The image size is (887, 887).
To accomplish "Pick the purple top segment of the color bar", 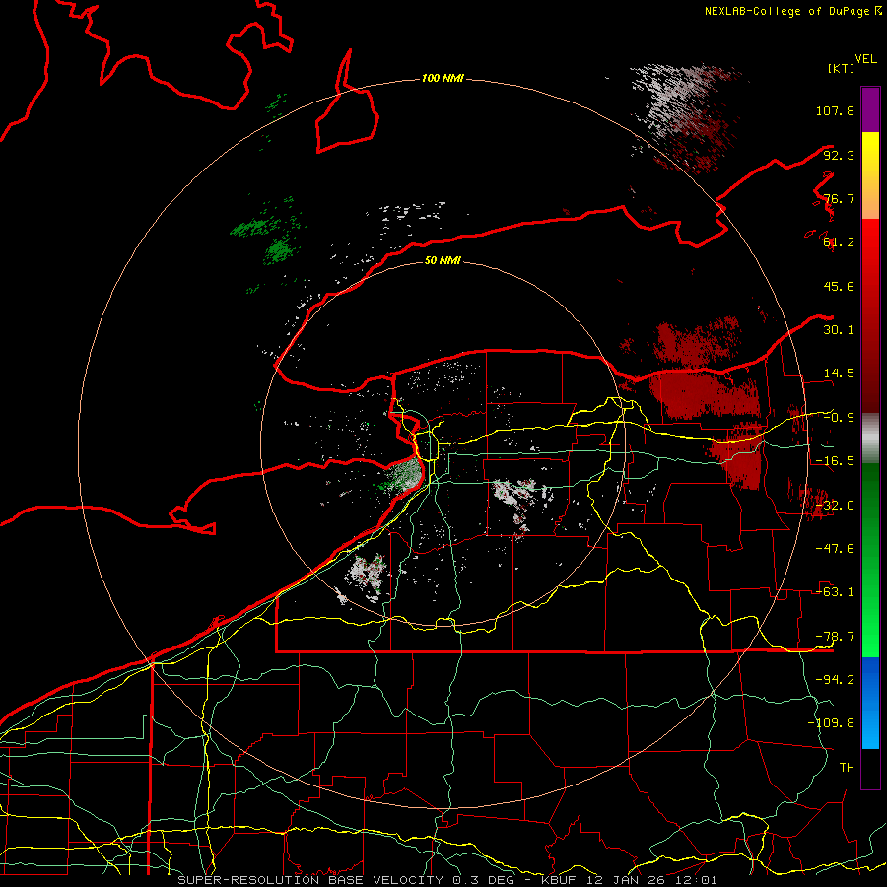I will 870,109.
